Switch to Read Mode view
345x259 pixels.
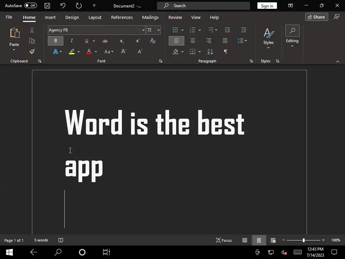click(245, 240)
